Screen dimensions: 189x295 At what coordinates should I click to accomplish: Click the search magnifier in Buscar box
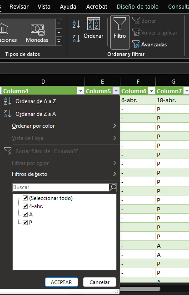(113, 187)
